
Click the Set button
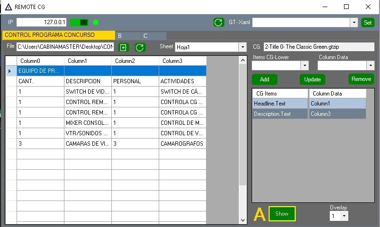(367, 22)
